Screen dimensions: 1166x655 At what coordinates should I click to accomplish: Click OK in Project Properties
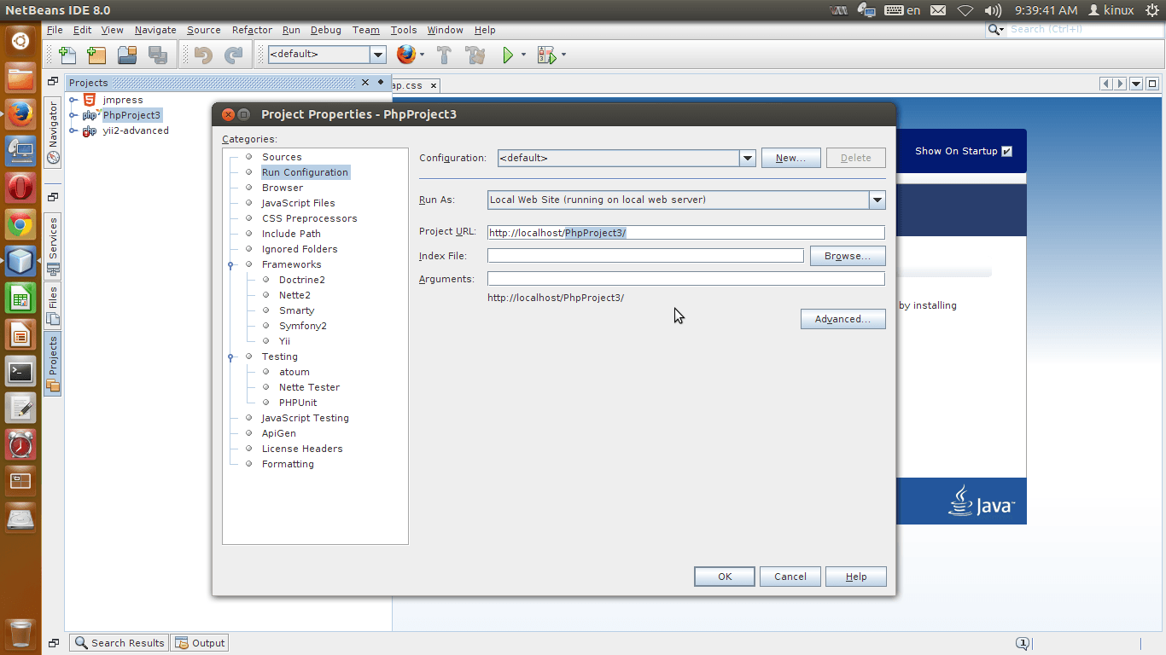point(725,577)
